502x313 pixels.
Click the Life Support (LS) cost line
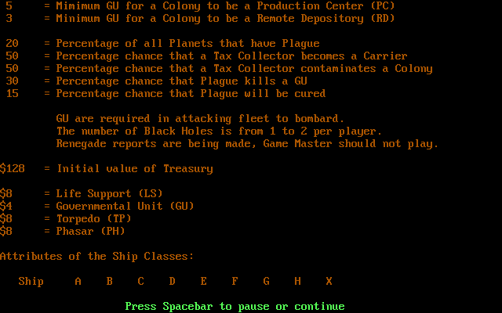[82, 193]
